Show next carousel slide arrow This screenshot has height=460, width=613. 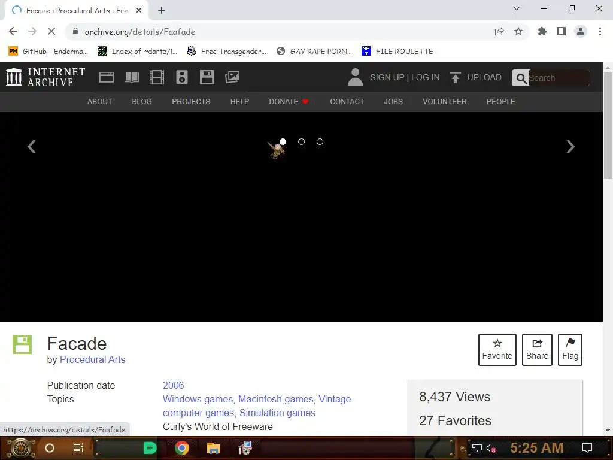(x=570, y=147)
